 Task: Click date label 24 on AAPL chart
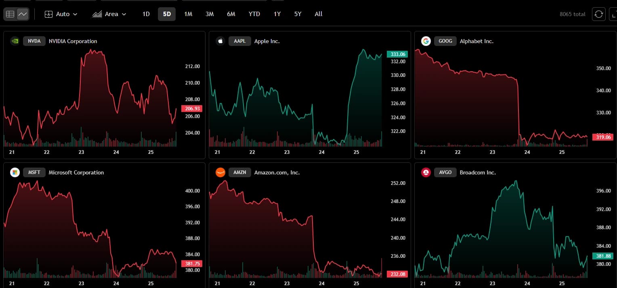point(321,152)
